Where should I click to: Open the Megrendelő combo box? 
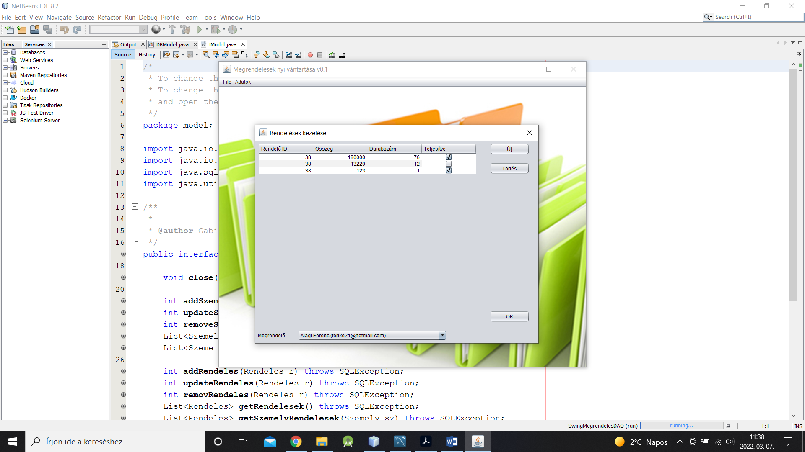(x=372, y=335)
